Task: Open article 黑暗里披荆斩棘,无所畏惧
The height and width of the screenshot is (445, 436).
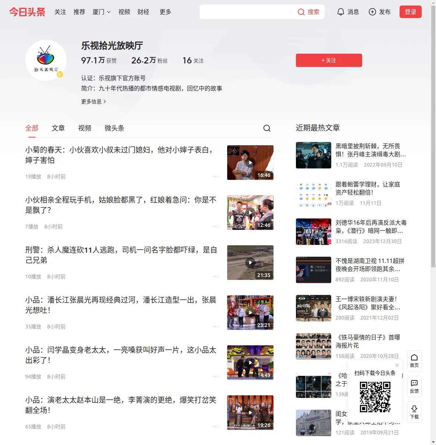Action: 371,150
